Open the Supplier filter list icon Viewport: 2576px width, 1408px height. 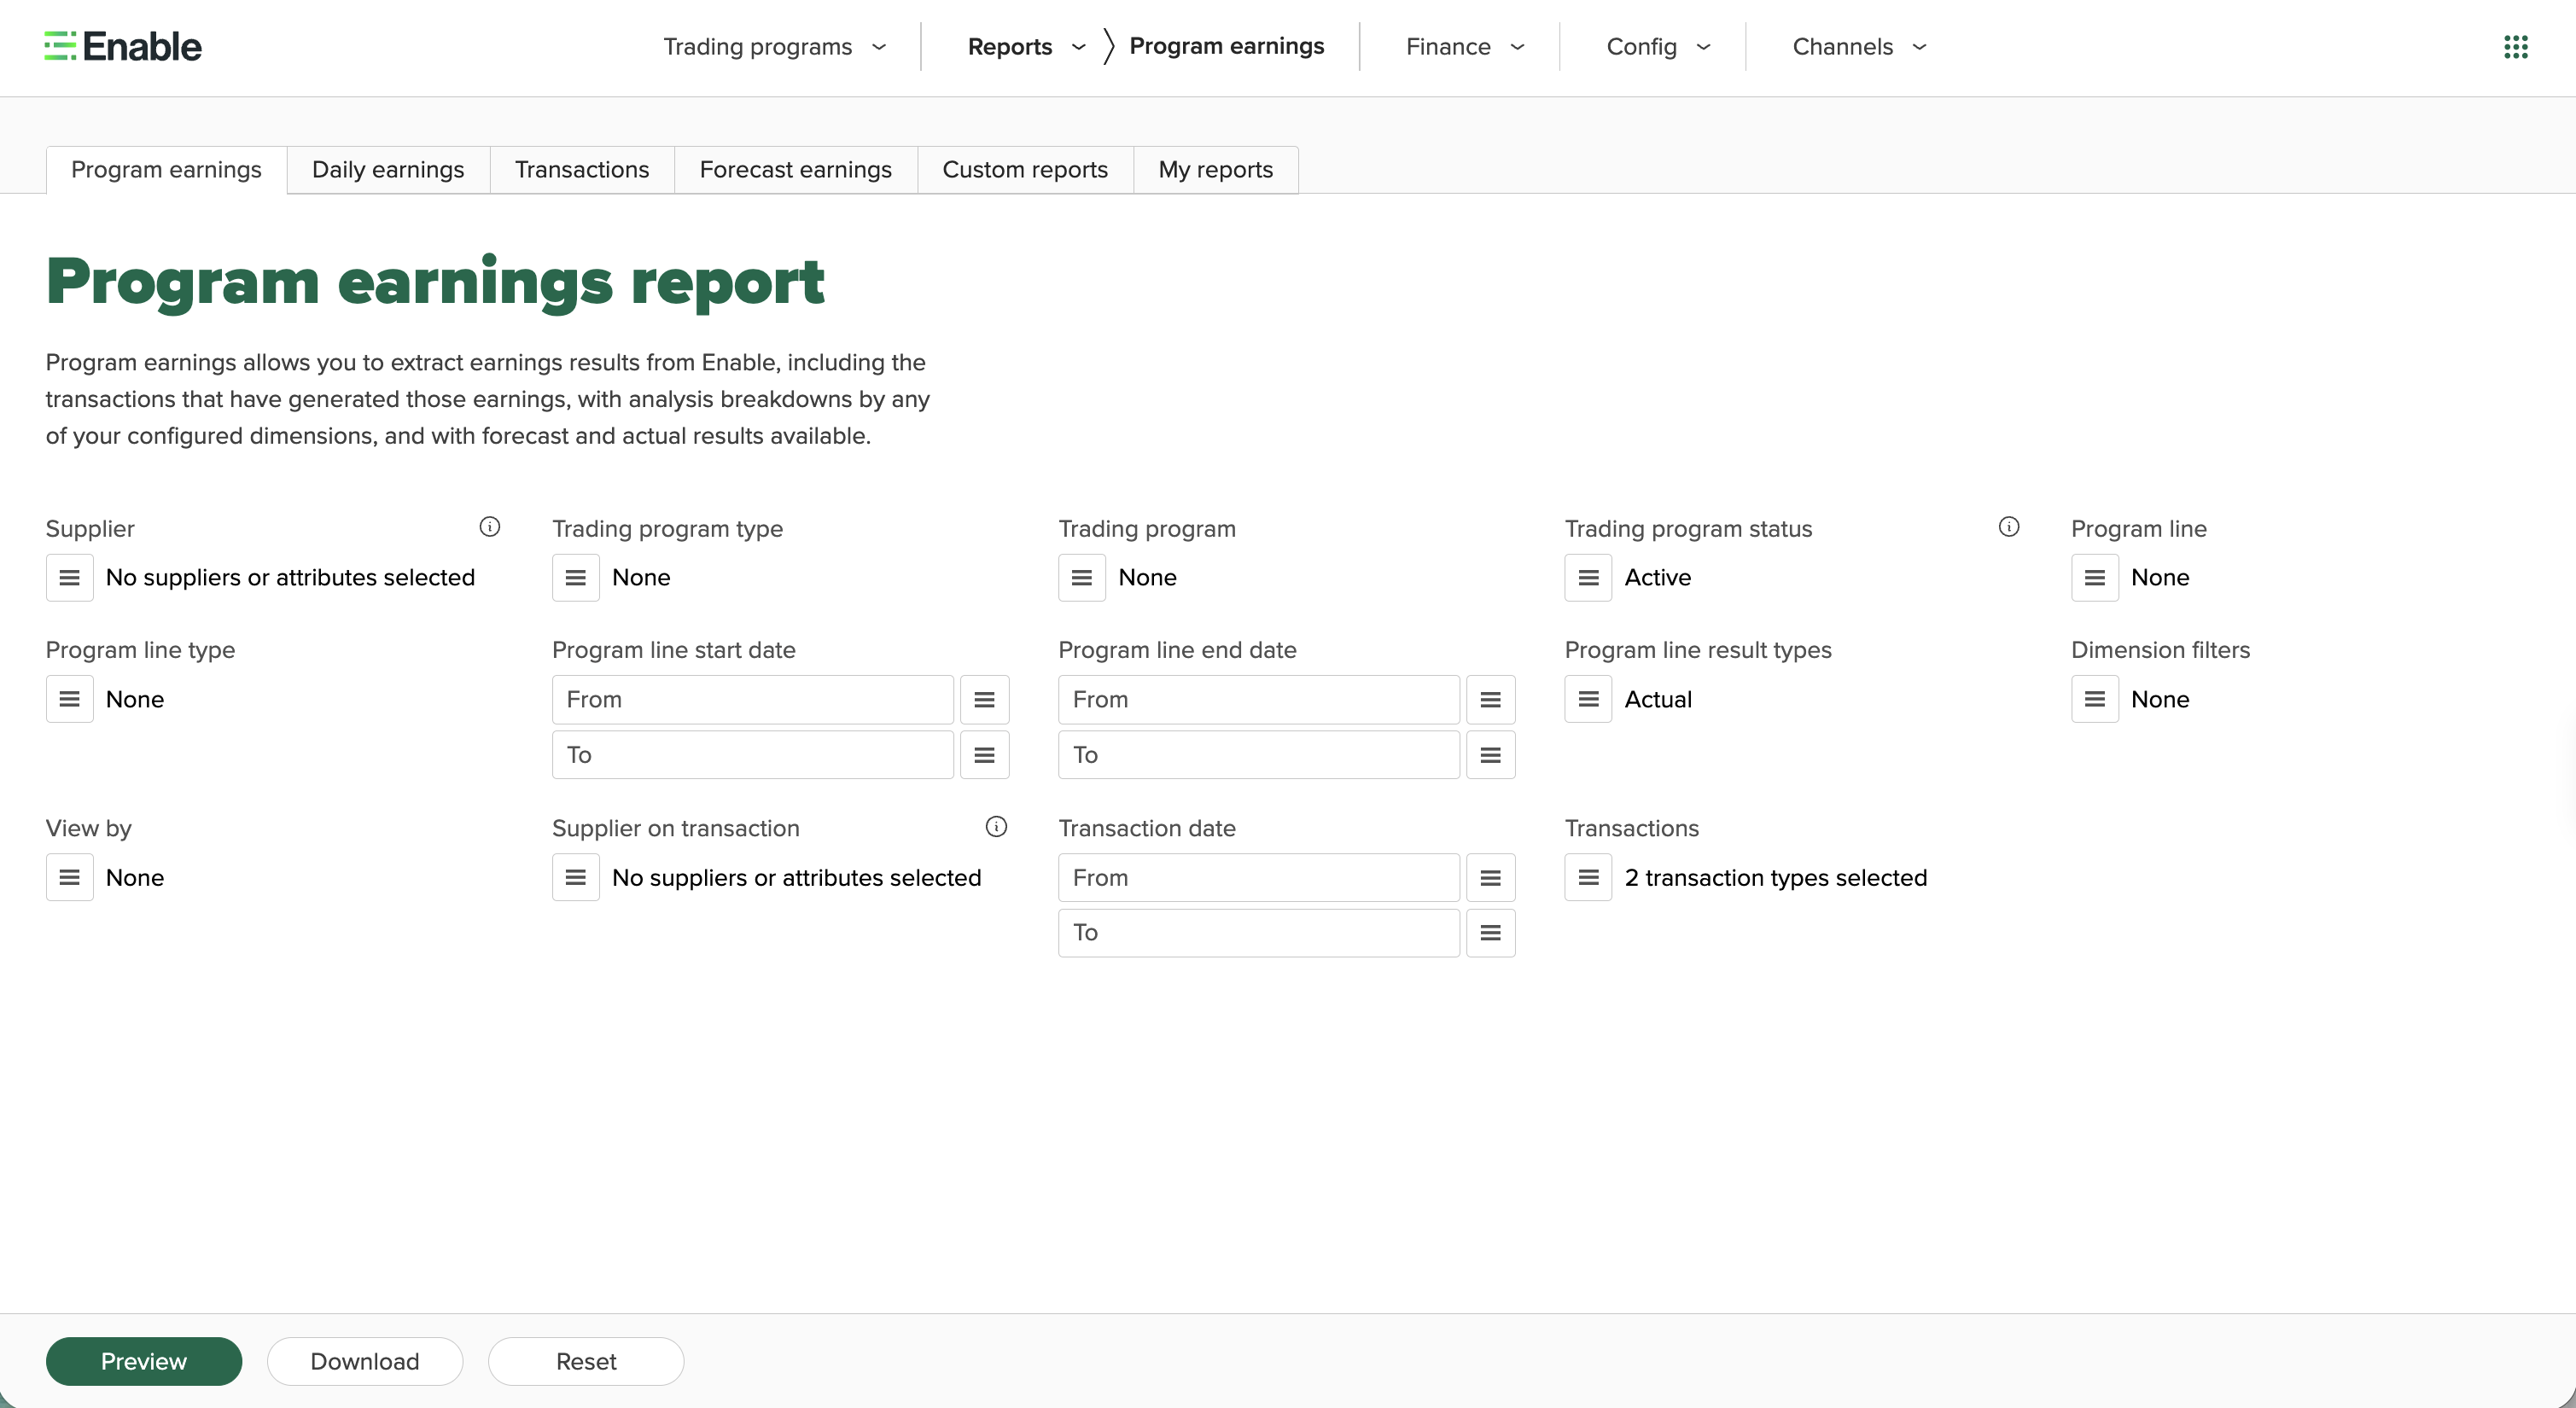pos(69,577)
